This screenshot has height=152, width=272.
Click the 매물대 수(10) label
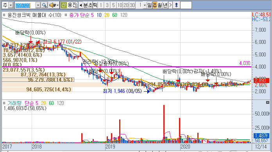(x=47, y=15)
